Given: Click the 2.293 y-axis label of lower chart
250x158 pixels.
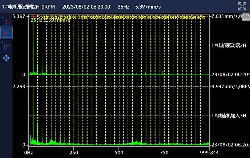Looking at the screenshot, I should point(19,86).
